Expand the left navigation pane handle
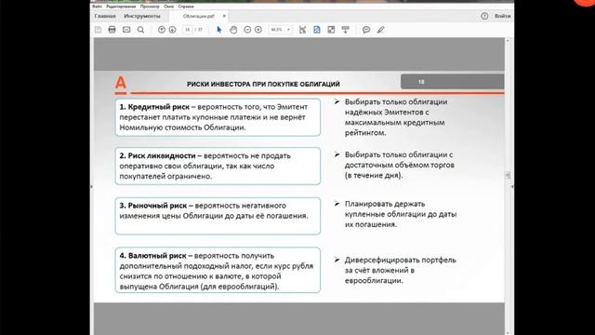Image resolution: width=595 pixels, height=335 pixels. pyautogui.click(x=91, y=186)
